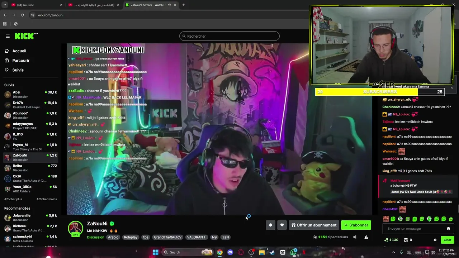Expand hidden system tray icons chevron
459x258 pixels.
pyautogui.click(x=393, y=252)
